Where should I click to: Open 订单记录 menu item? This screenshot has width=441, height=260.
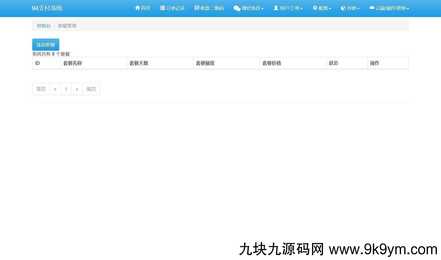(175, 8)
